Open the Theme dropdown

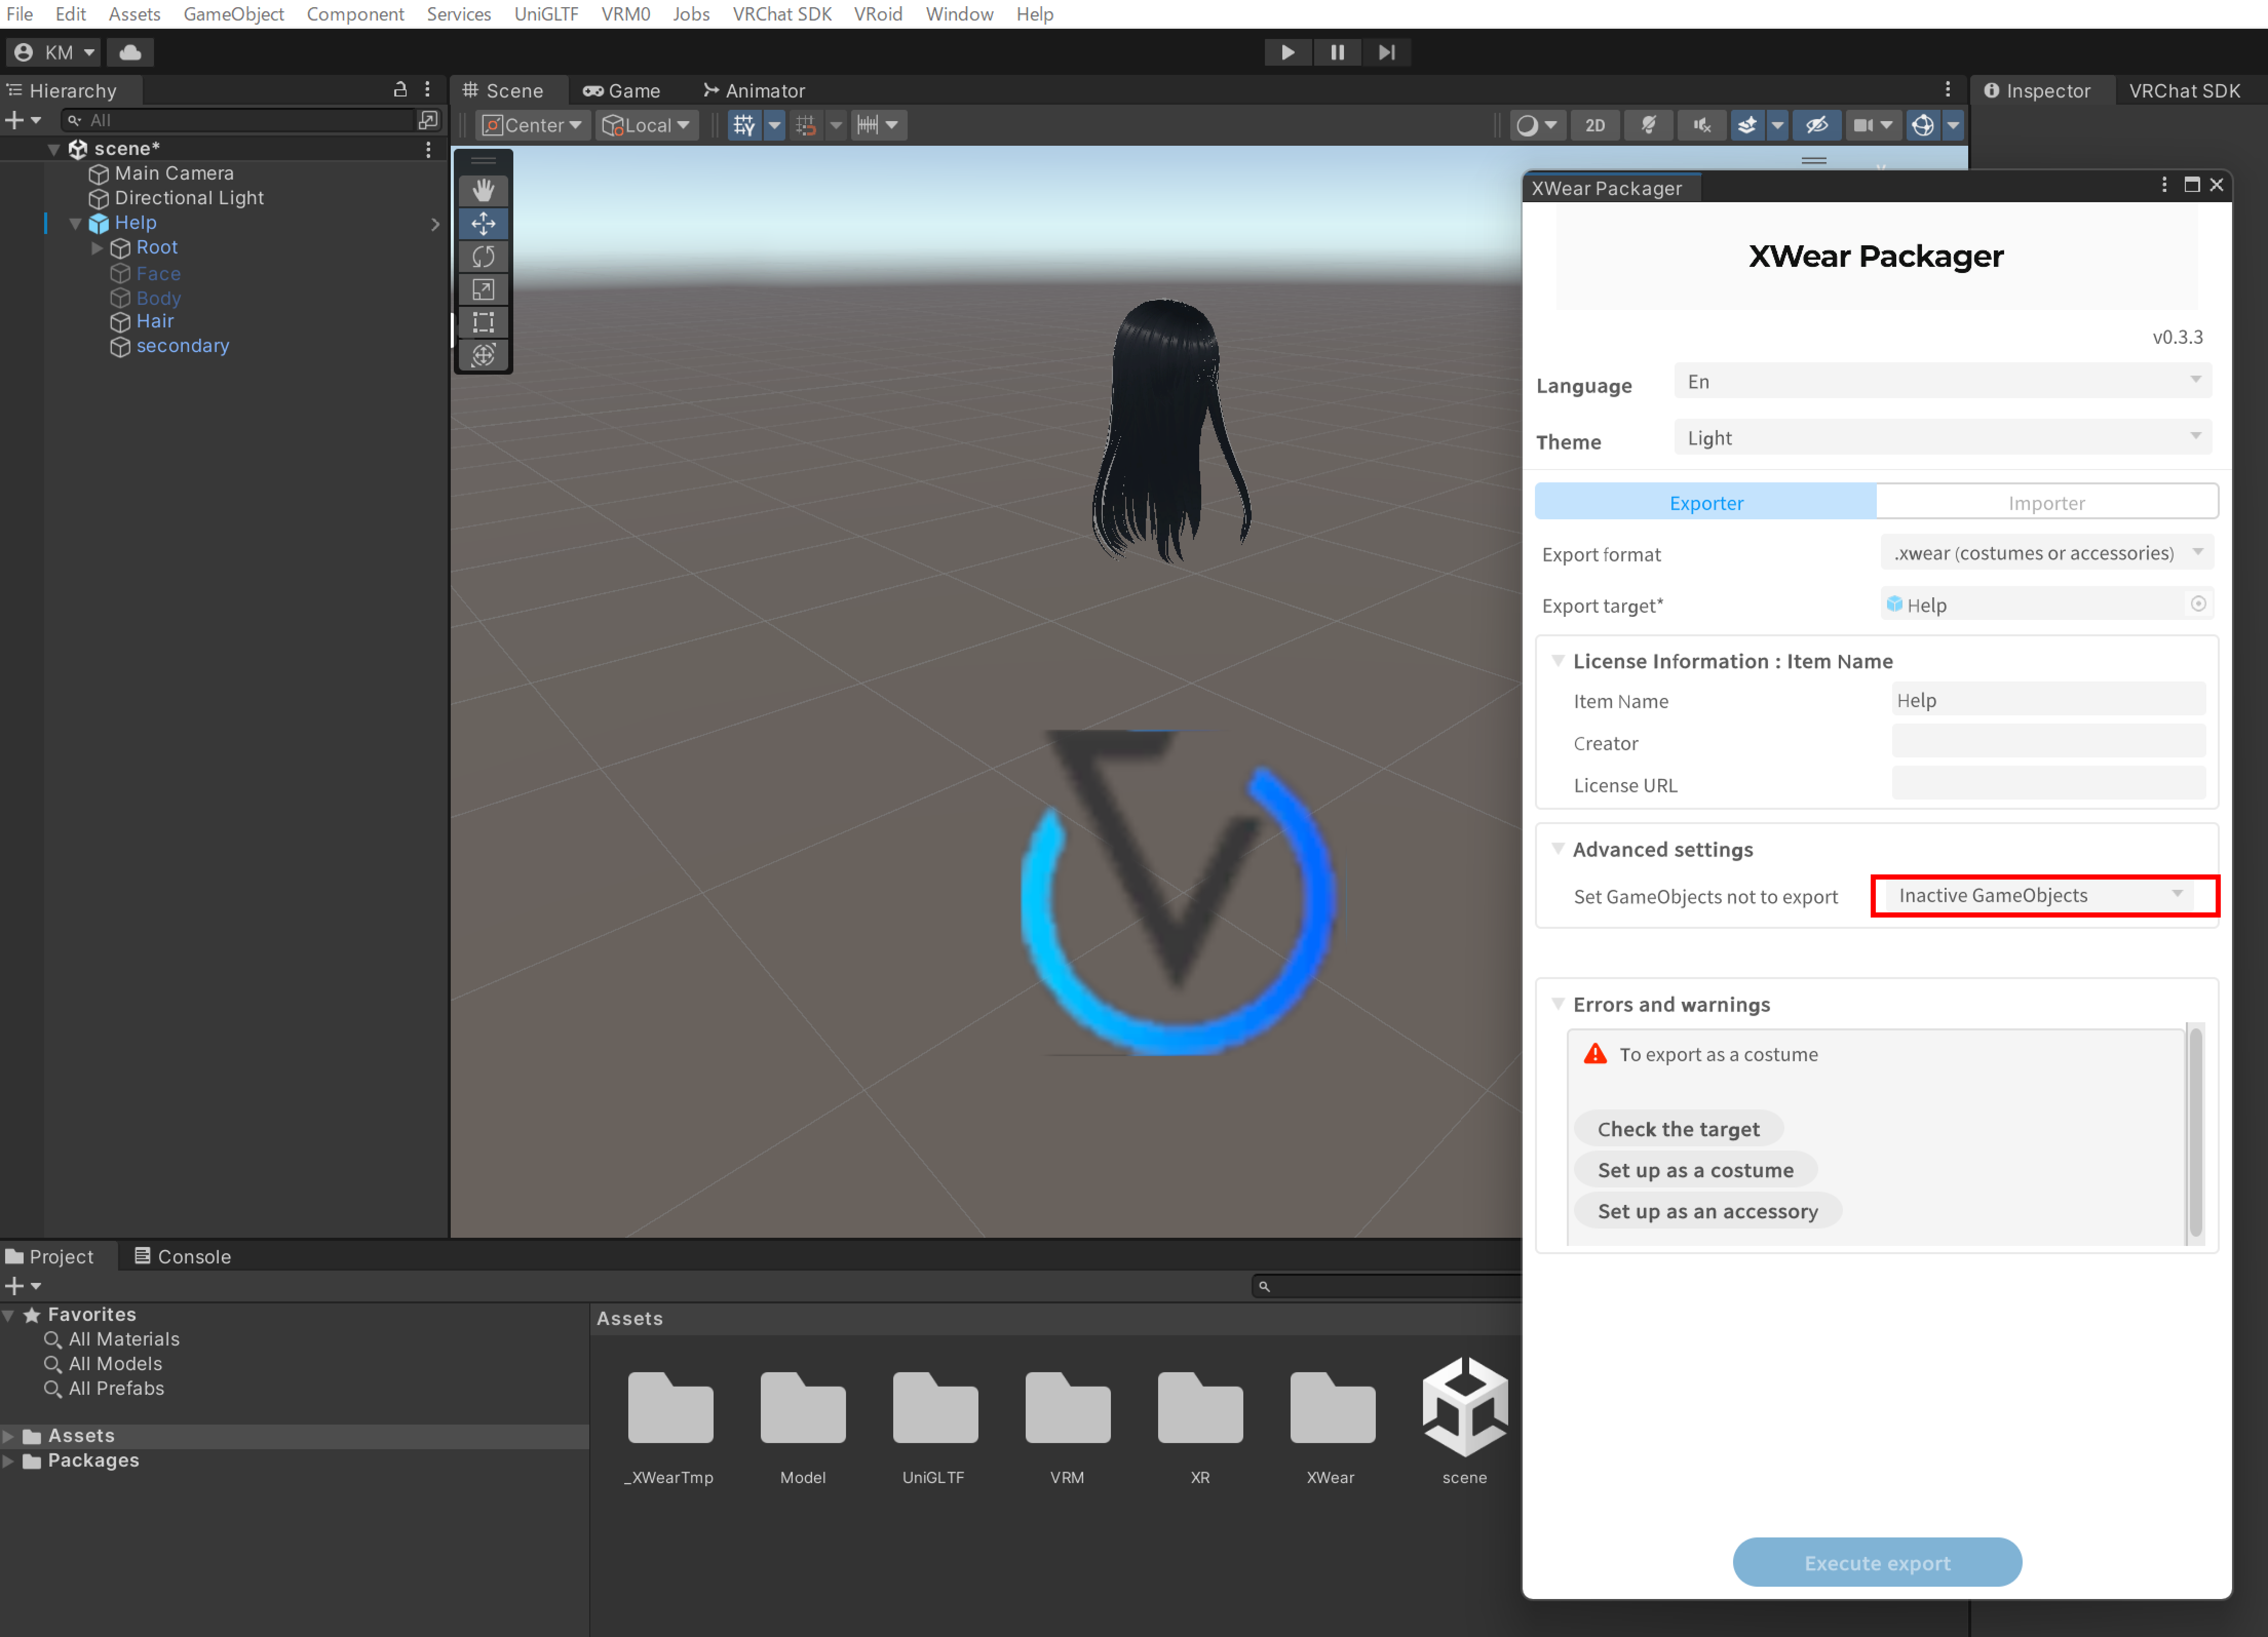[1942, 437]
